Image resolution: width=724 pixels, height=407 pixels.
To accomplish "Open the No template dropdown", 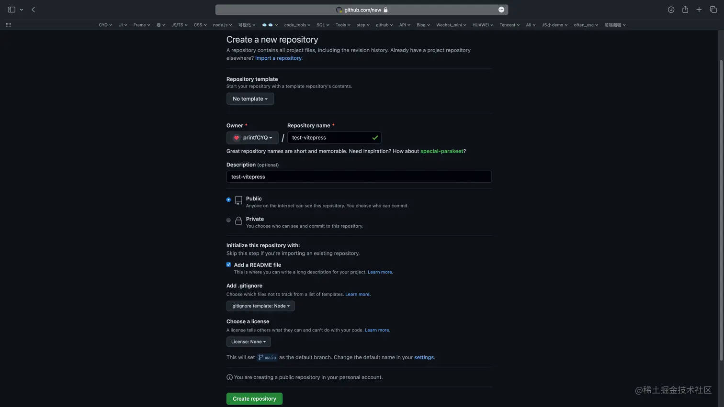I will 250,99.
